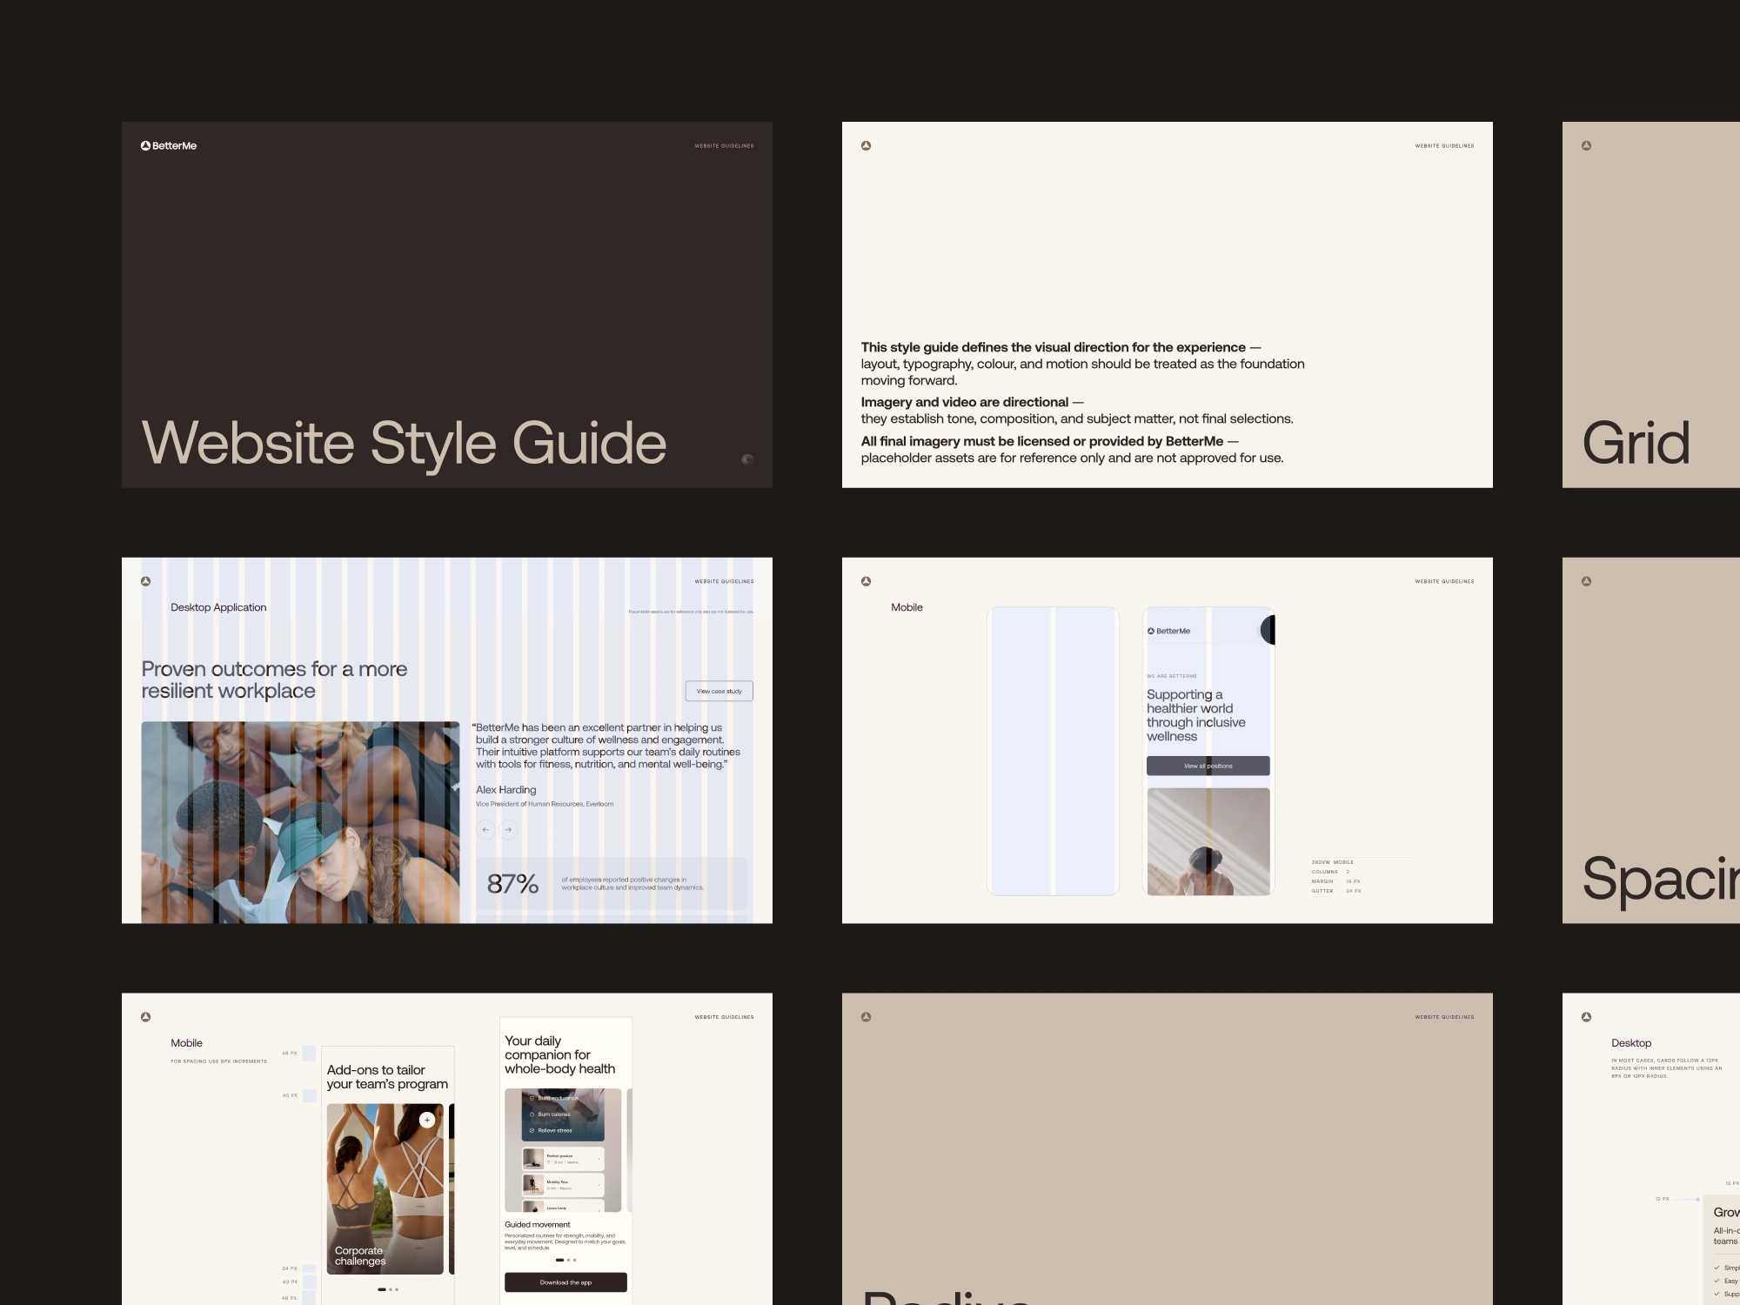Screen dimensions: 1740x1305
Task: Click the BetterMe logo on the title slide
Action: (x=169, y=146)
